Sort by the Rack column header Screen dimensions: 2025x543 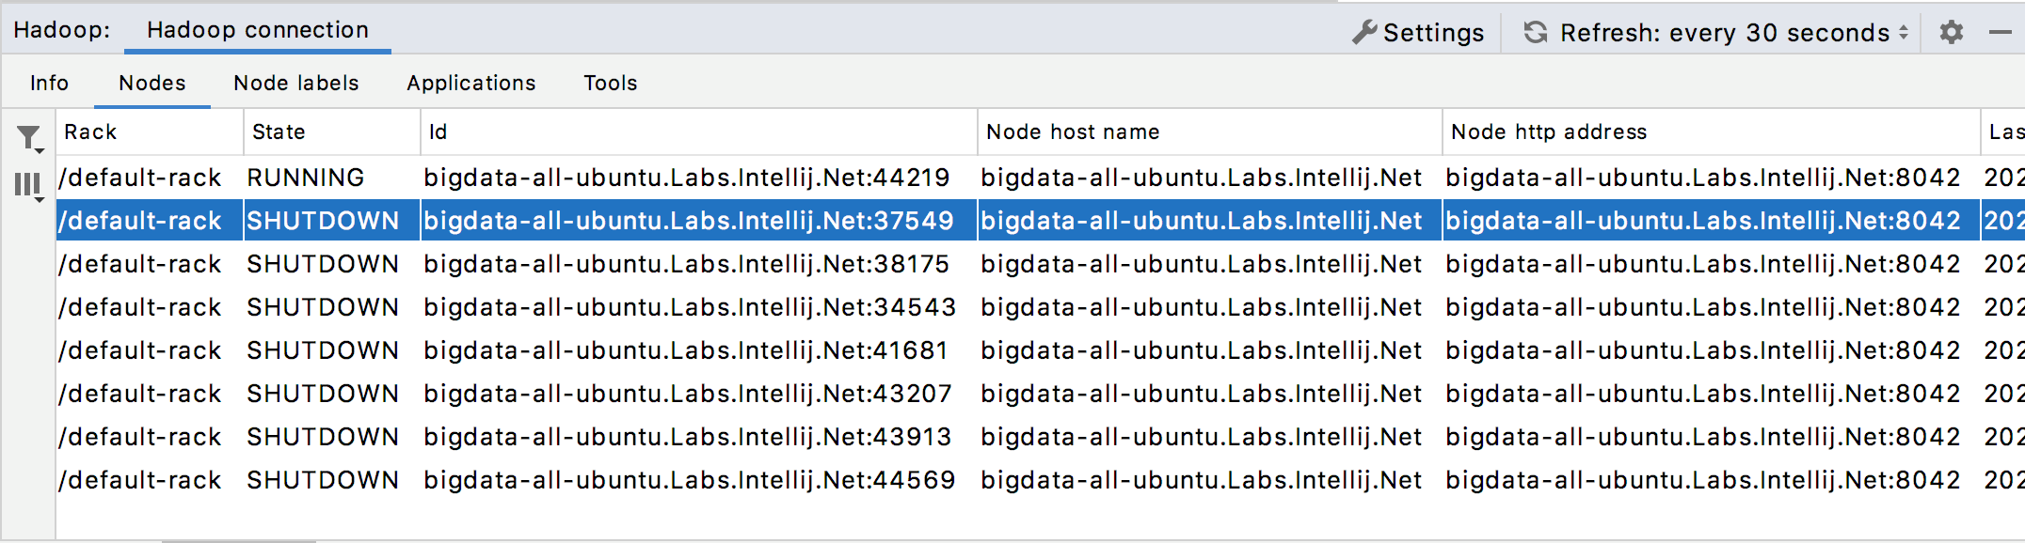coord(90,132)
